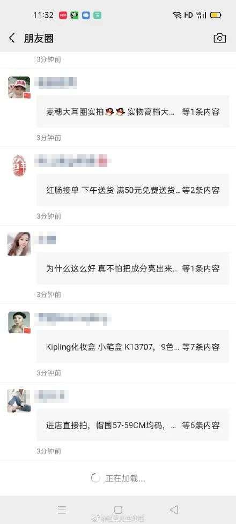Tap the back arrow next to 朋友圈
Viewport: 236px width, 524px height.
(12, 38)
